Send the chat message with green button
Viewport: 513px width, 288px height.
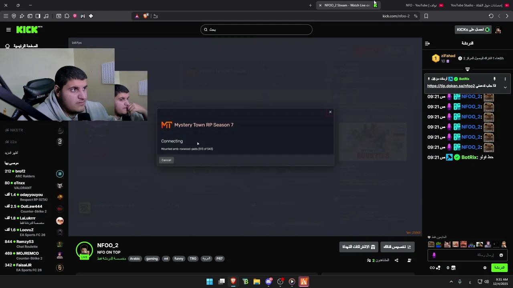click(499, 268)
